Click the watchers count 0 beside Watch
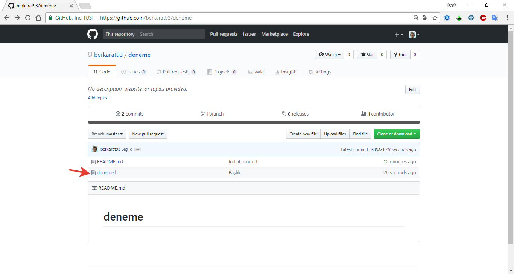The width and height of the screenshot is (514, 274). pos(349,55)
